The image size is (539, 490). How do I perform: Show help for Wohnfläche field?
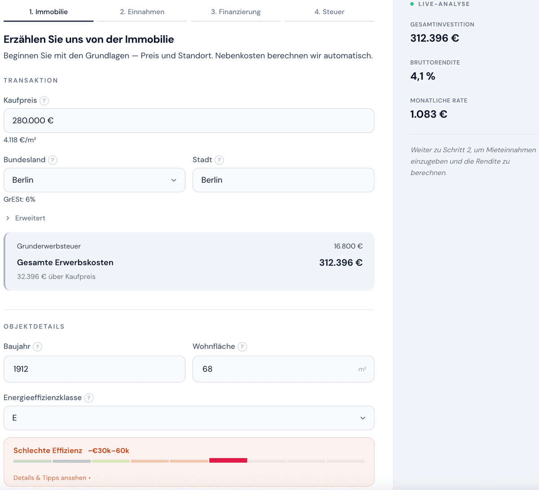[x=242, y=347]
